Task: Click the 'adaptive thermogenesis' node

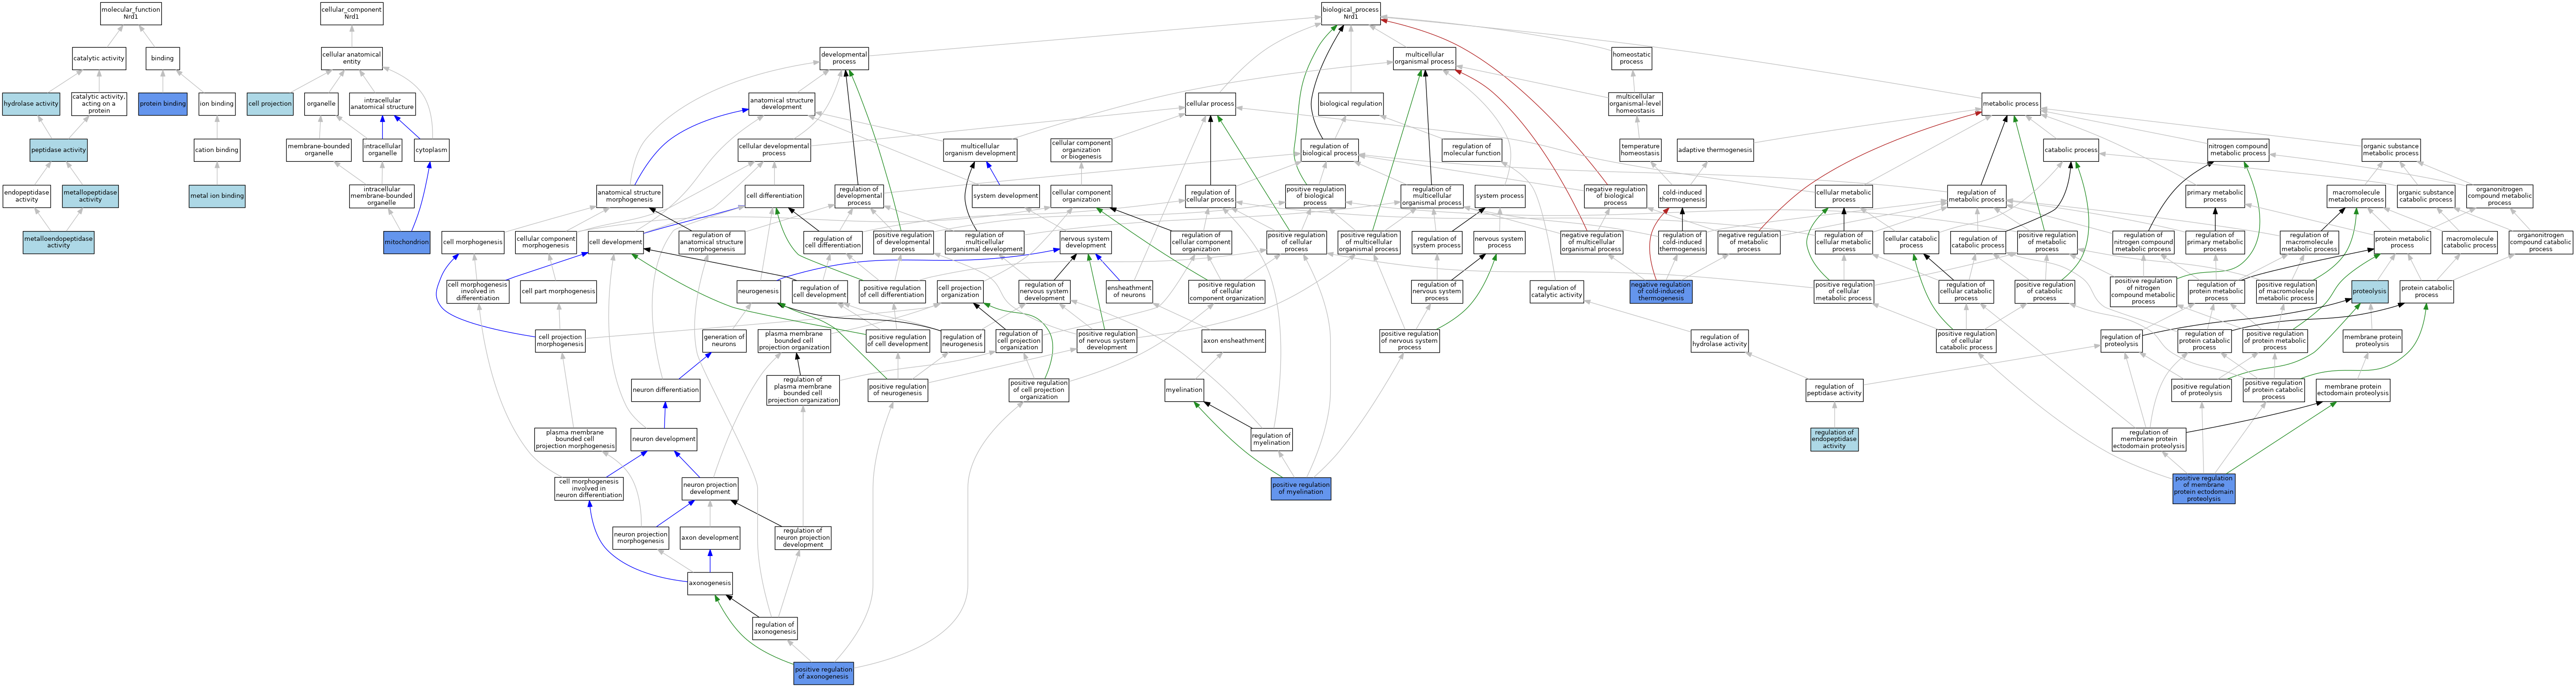Action: [x=1715, y=150]
